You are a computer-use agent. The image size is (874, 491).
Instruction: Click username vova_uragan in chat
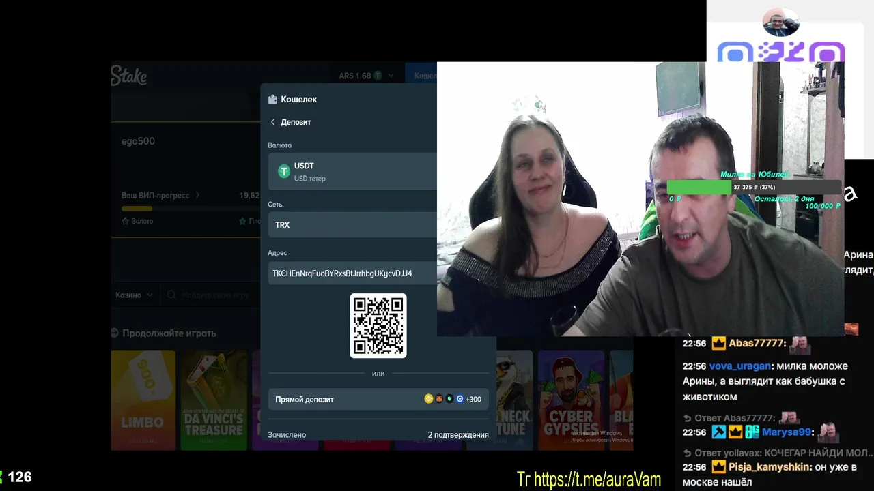pyautogui.click(x=742, y=366)
